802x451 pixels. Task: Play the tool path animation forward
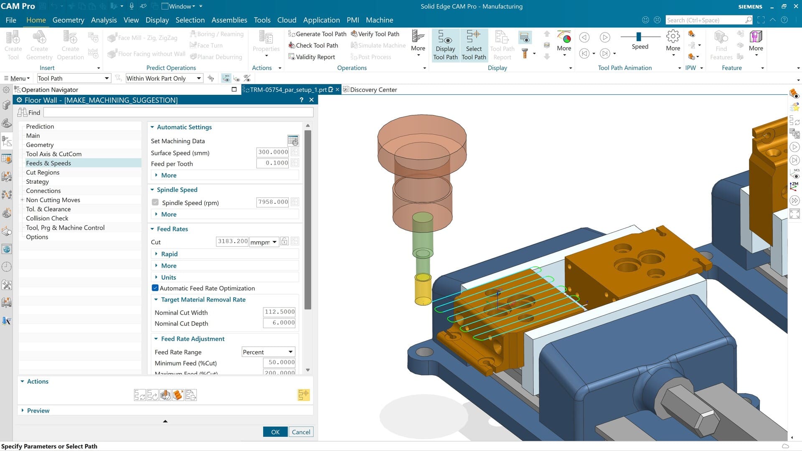point(605,37)
